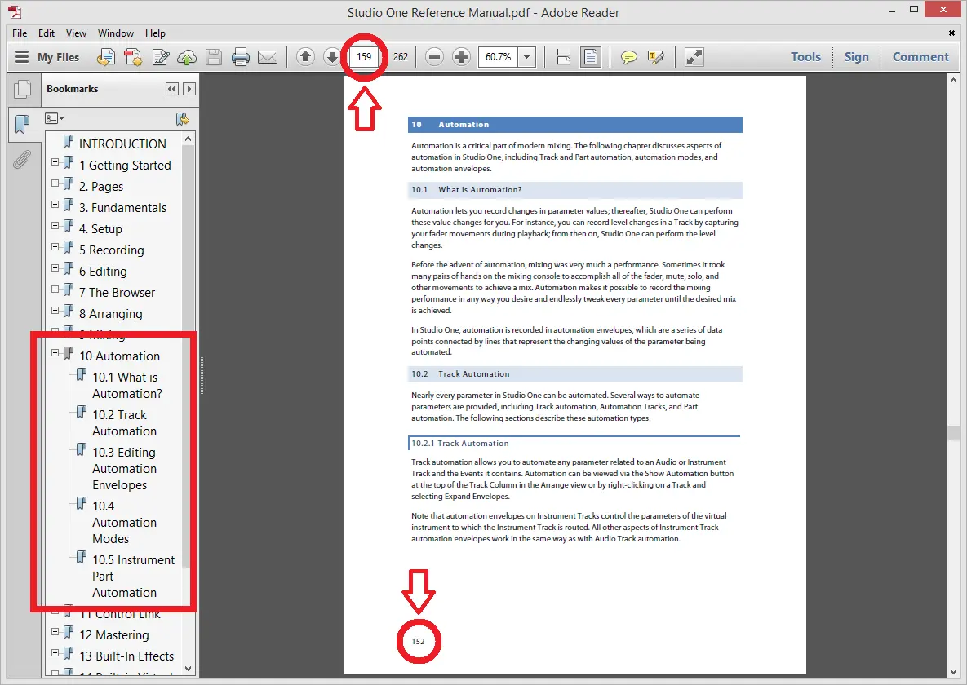Screen dimensions: 967x685
Task: Open the Comment pane
Action: [x=920, y=57]
